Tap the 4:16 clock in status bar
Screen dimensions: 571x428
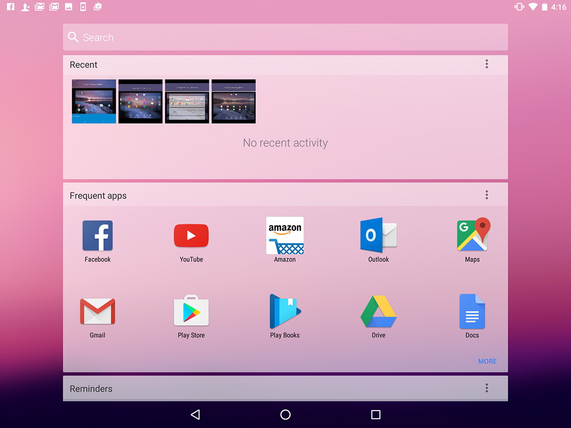[559, 7]
